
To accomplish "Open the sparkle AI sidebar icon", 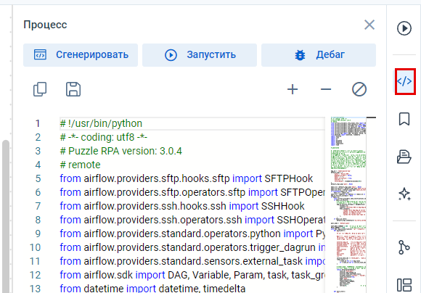I will coord(404,194).
